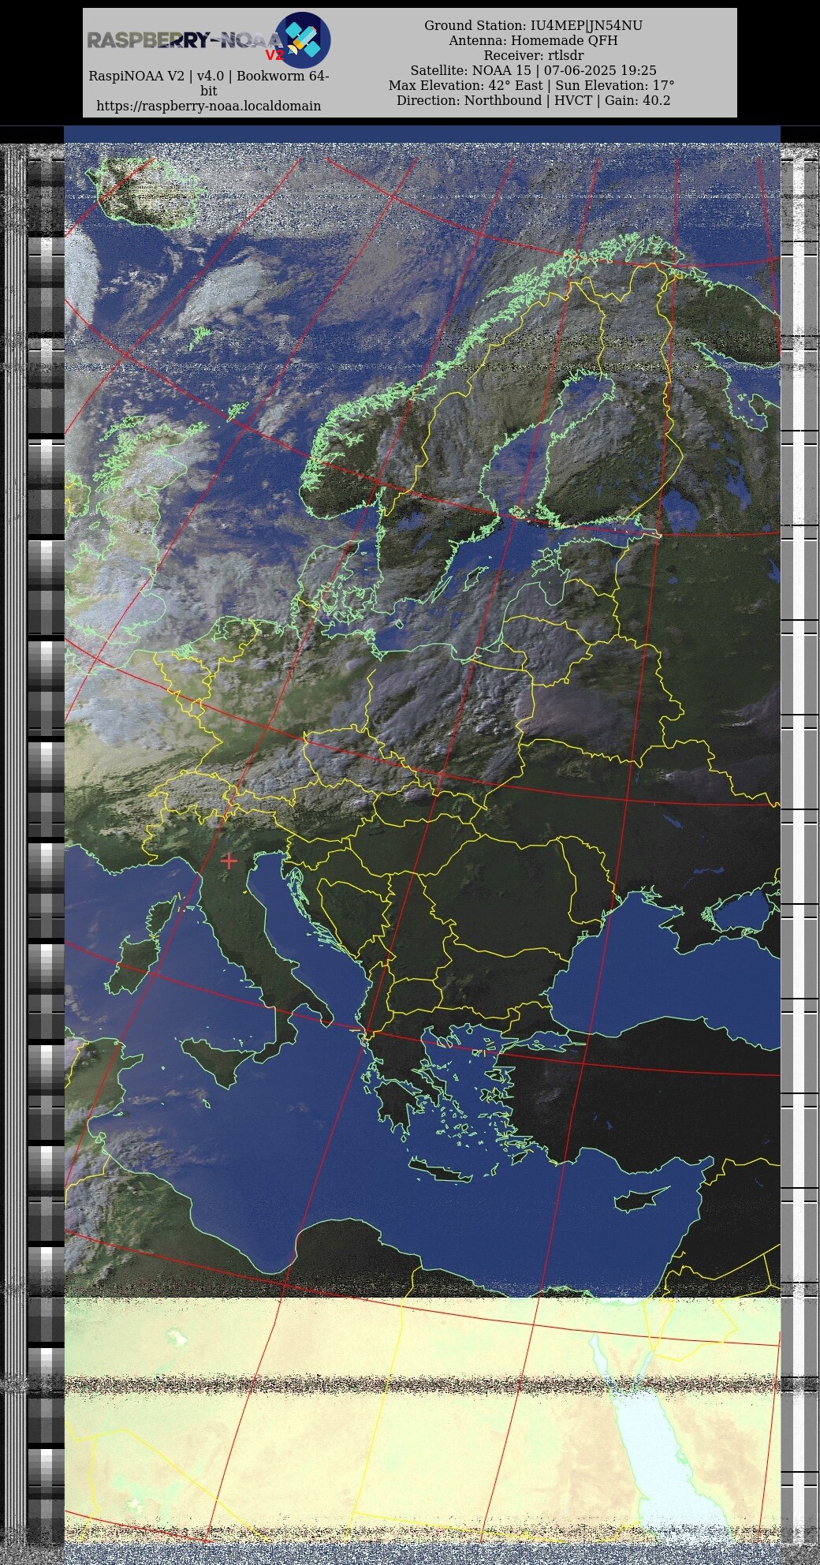Click "Receiver: rtlsdr" line
Image resolution: width=820 pixels, height=1565 pixels.
click(534, 56)
